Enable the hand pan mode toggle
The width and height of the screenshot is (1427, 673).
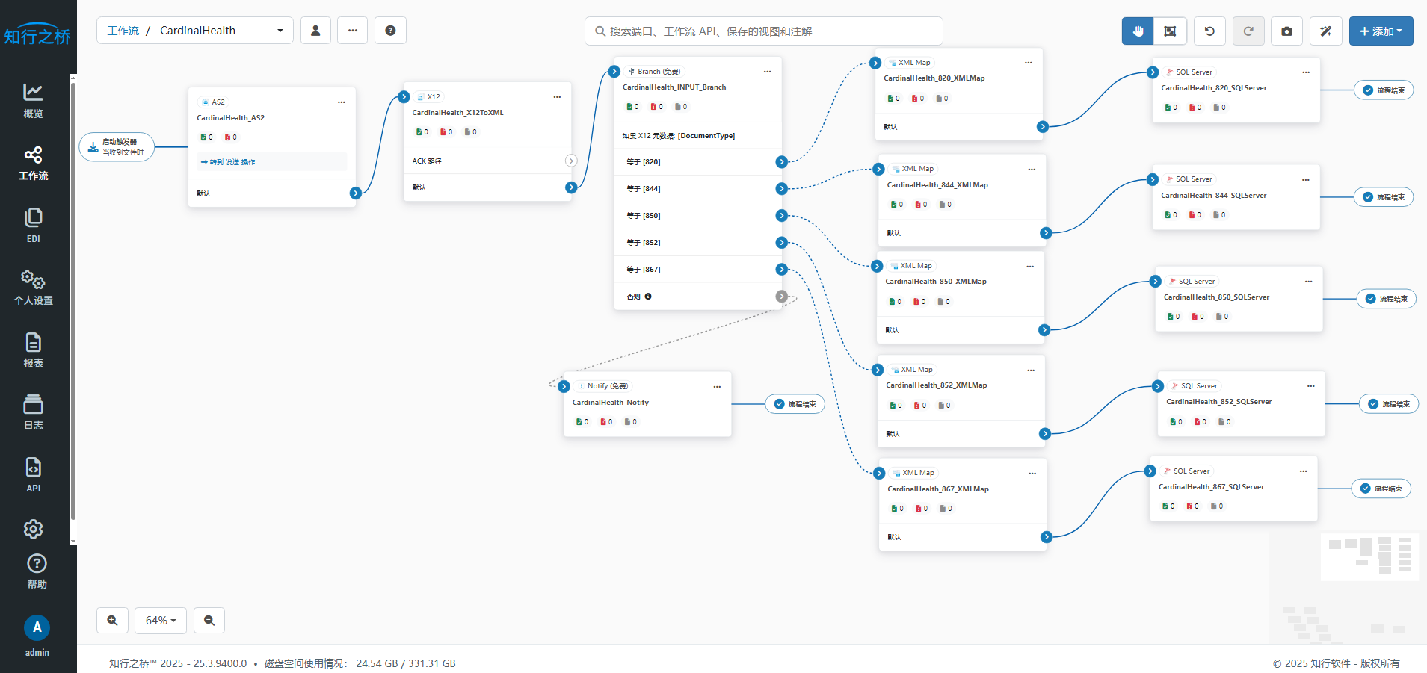pyautogui.click(x=1138, y=31)
